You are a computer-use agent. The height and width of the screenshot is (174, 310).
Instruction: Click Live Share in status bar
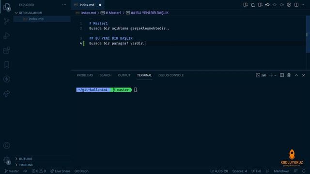[60, 171]
